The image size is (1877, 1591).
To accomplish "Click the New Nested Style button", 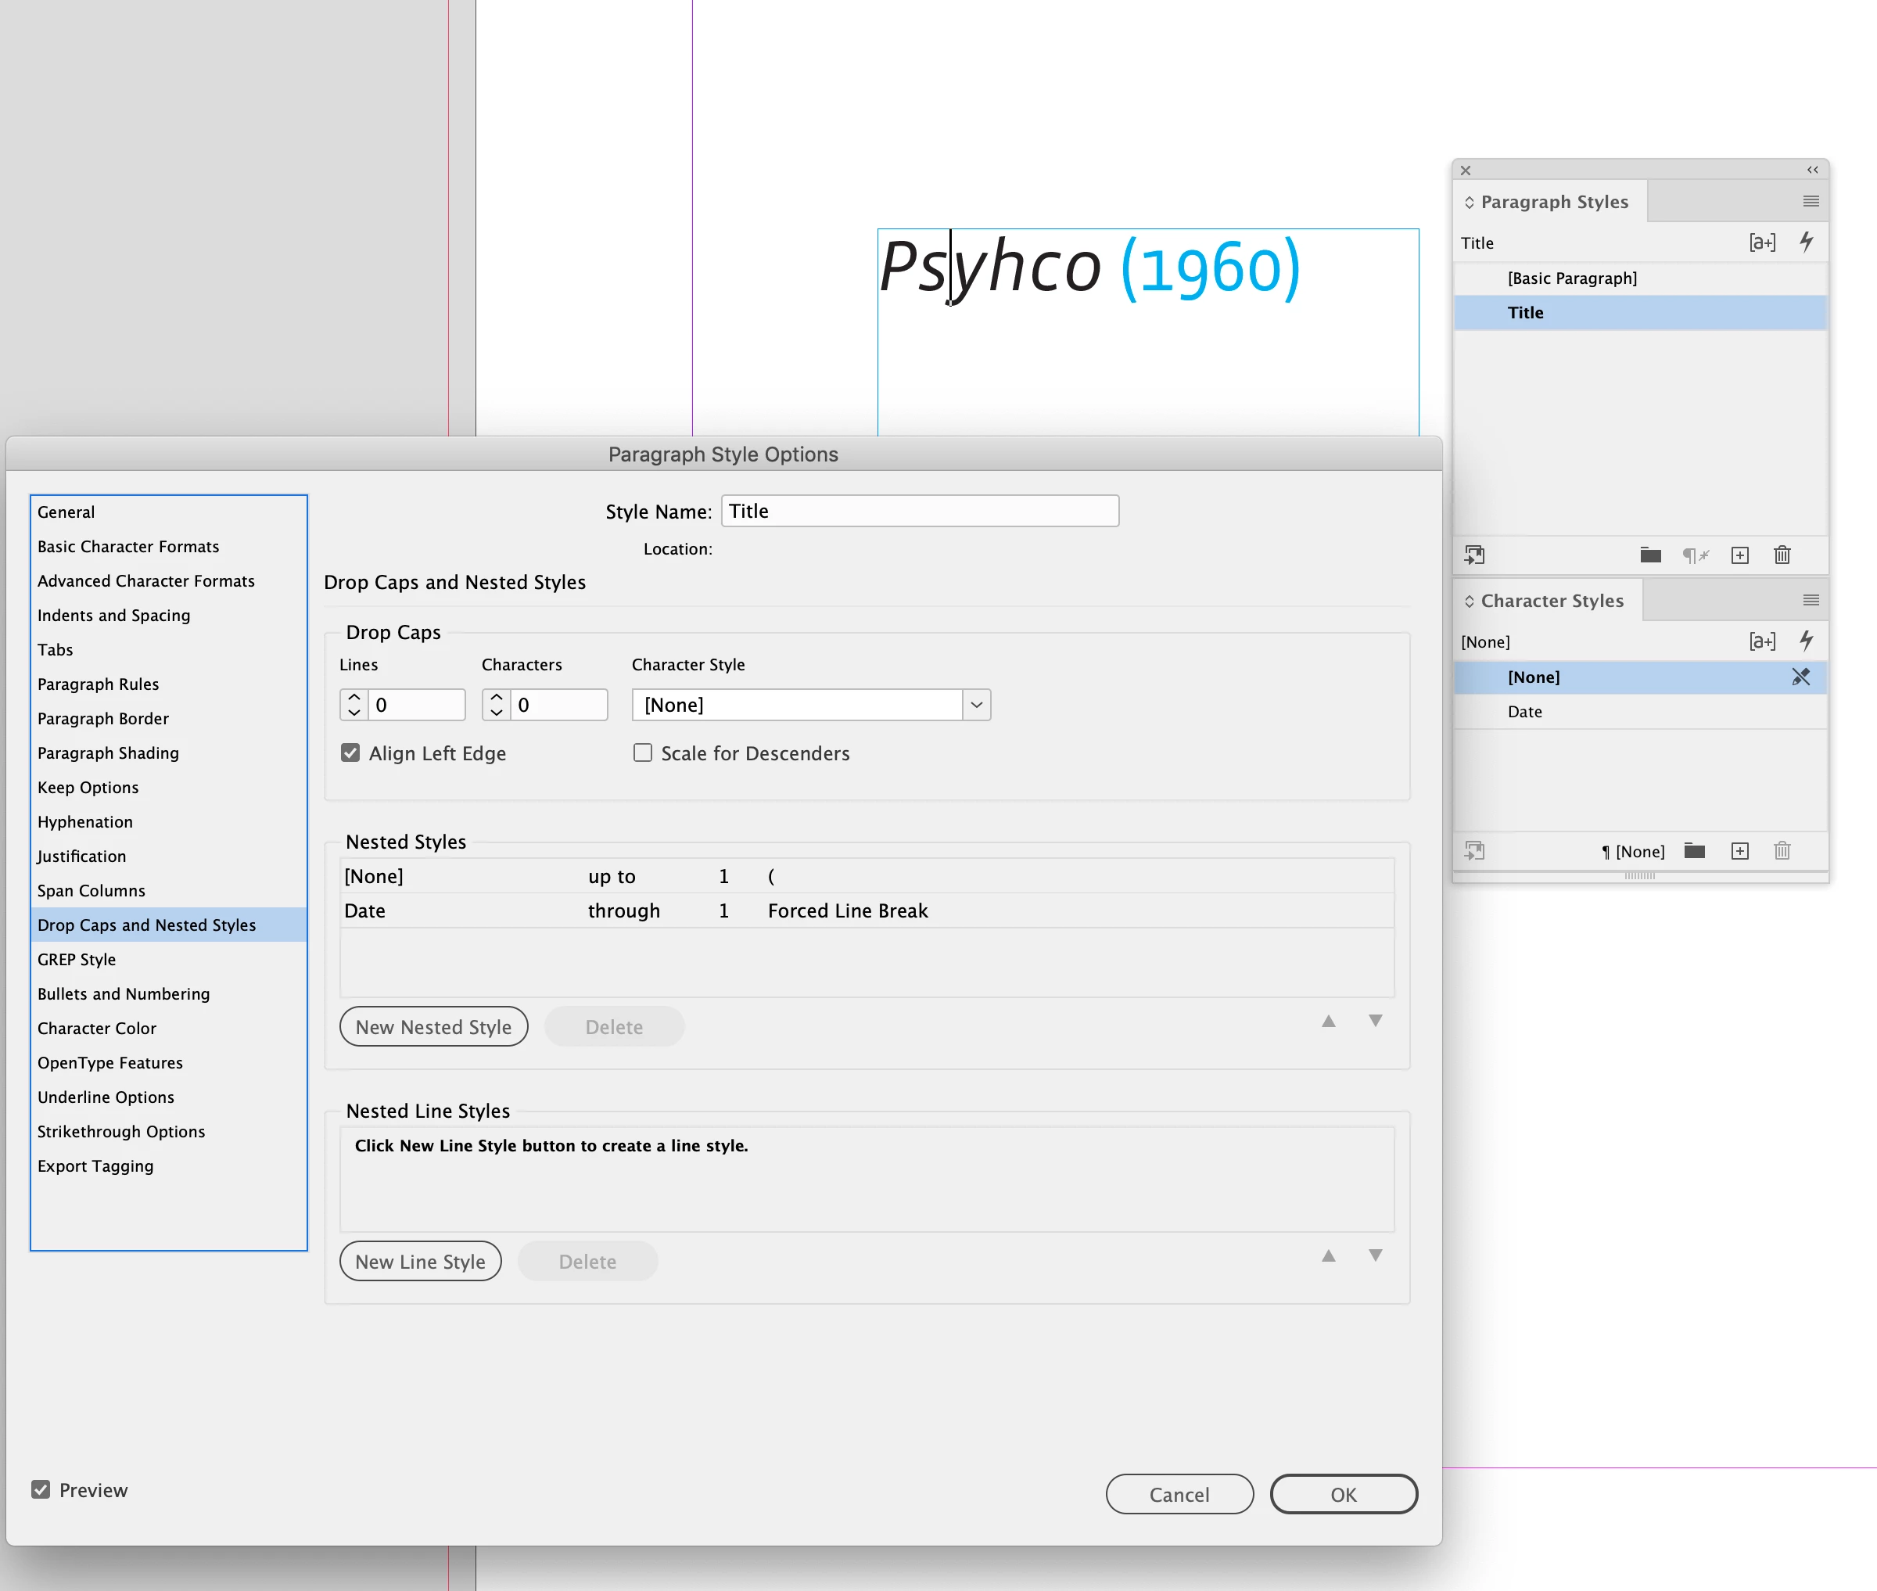I will tap(433, 1027).
